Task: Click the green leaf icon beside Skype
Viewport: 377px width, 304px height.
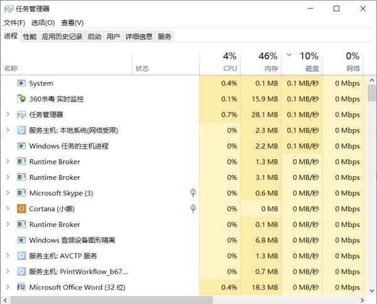Action: (x=193, y=193)
